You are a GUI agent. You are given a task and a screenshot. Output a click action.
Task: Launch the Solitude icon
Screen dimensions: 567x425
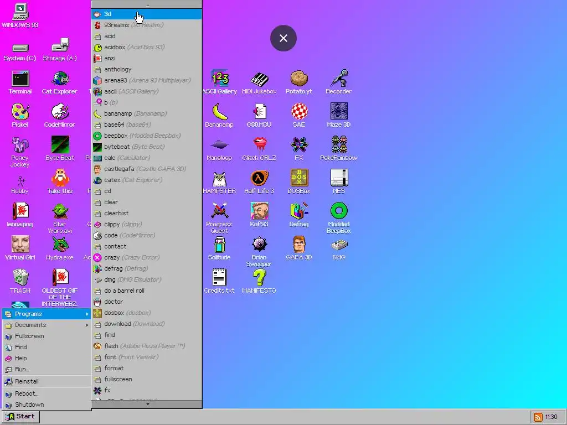click(219, 248)
